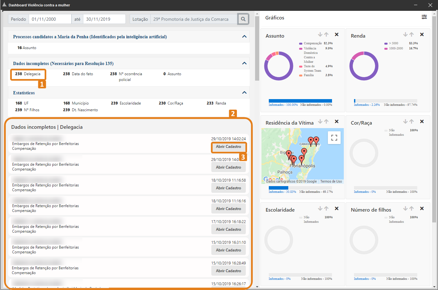The height and width of the screenshot is (290, 438).
Task: Collapse the Estatísticos section
Action: click(244, 93)
